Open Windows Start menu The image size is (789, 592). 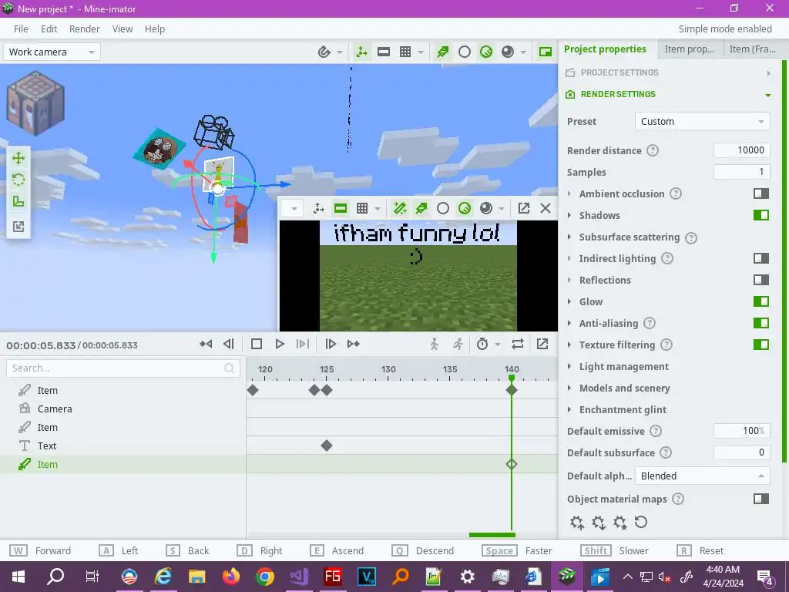18,576
